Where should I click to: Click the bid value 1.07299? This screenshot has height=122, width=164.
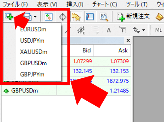(x=82, y=61)
